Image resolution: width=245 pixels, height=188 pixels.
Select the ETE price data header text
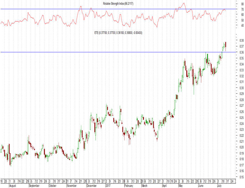click(x=118, y=33)
